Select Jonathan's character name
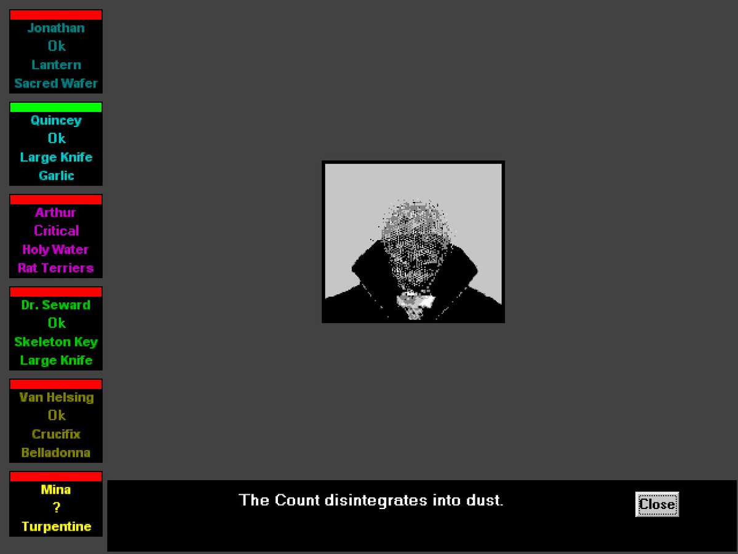The image size is (738, 554). [x=56, y=28]
